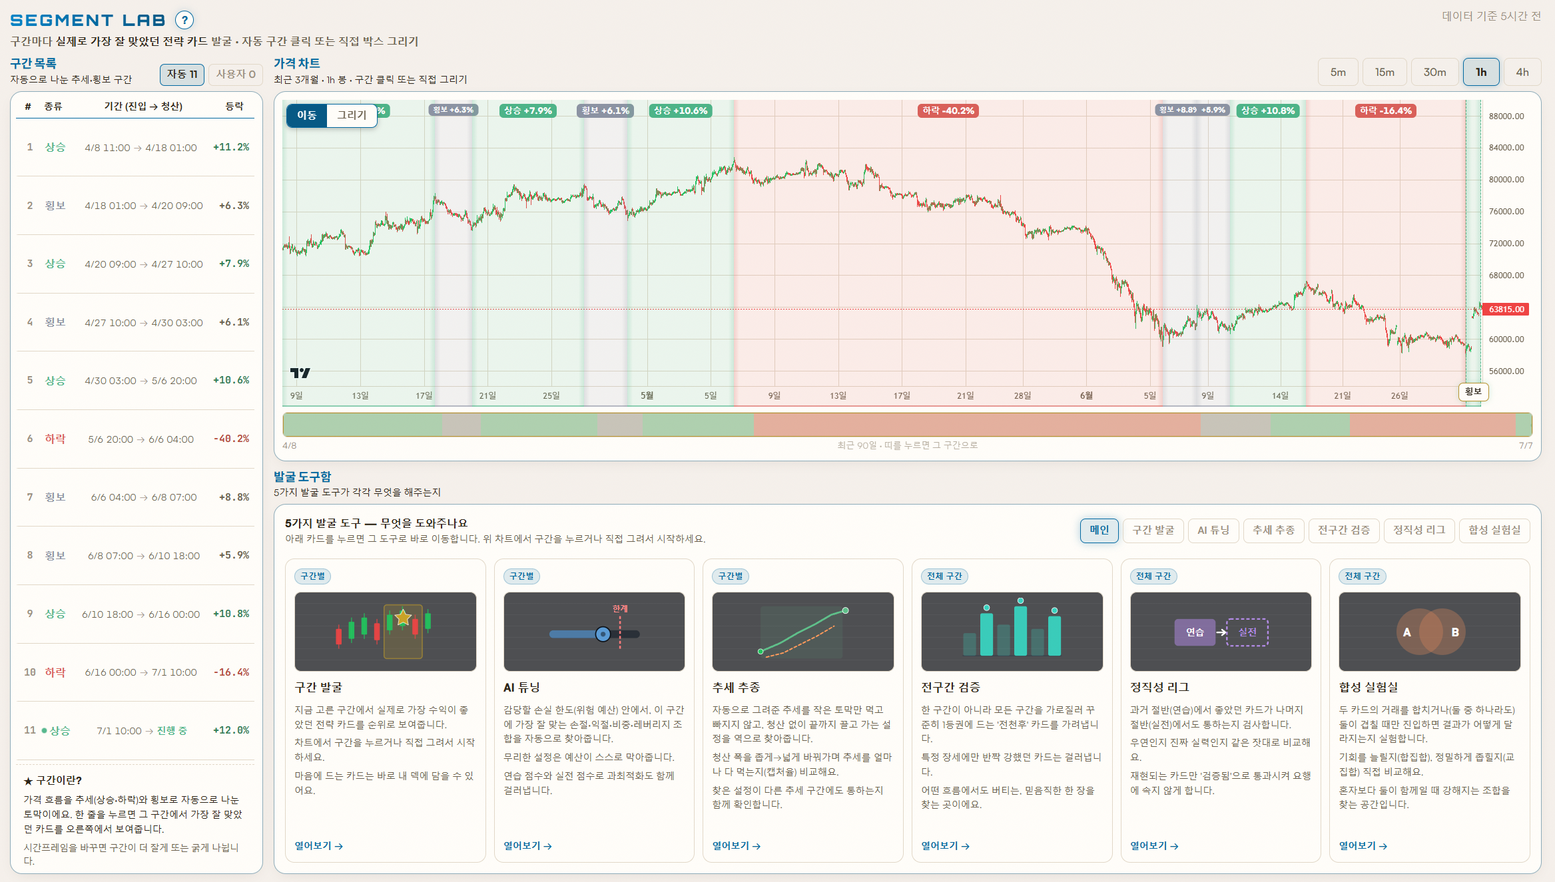The height and width of the screenshot is (882, 1555).
Task: Switch to the AI 튜닝 tab
Action: pos(1213,531)
